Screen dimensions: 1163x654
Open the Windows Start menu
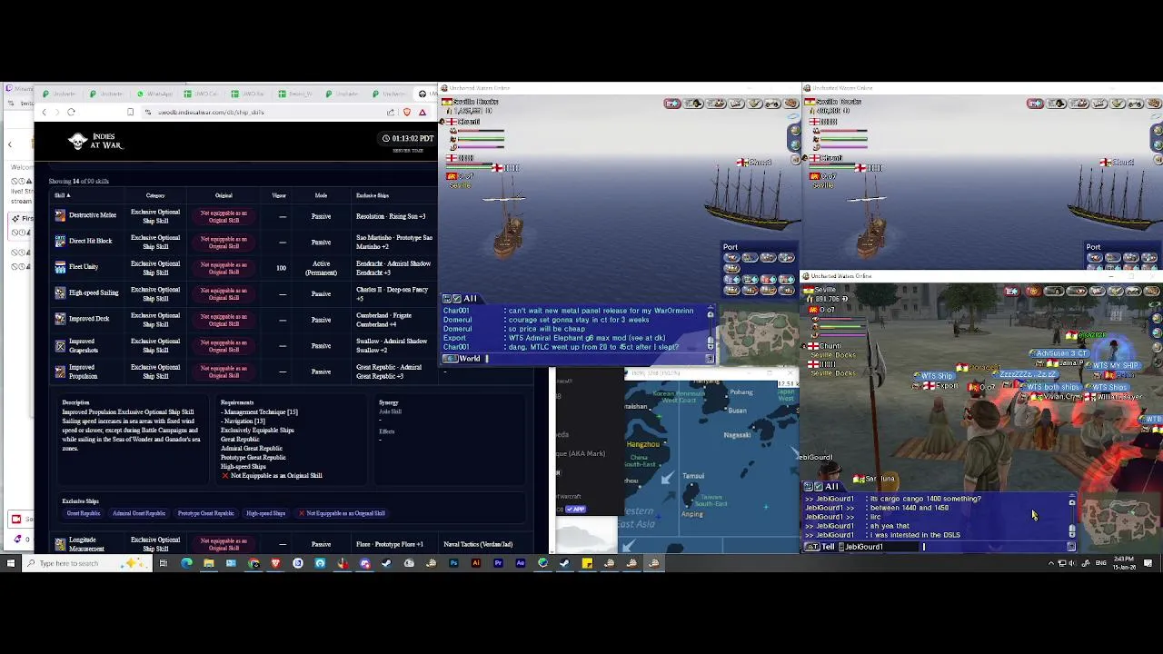pyautogui.click(x=10, y=563)
